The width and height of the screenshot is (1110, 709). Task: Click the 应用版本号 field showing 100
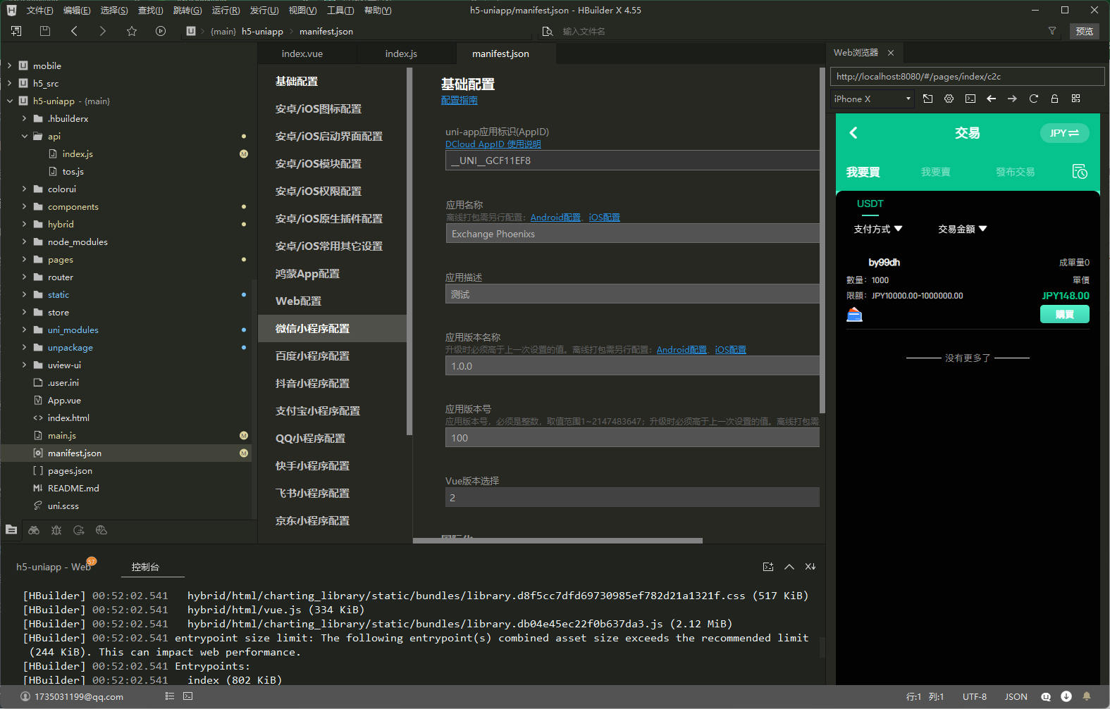[x=632, y=438]
